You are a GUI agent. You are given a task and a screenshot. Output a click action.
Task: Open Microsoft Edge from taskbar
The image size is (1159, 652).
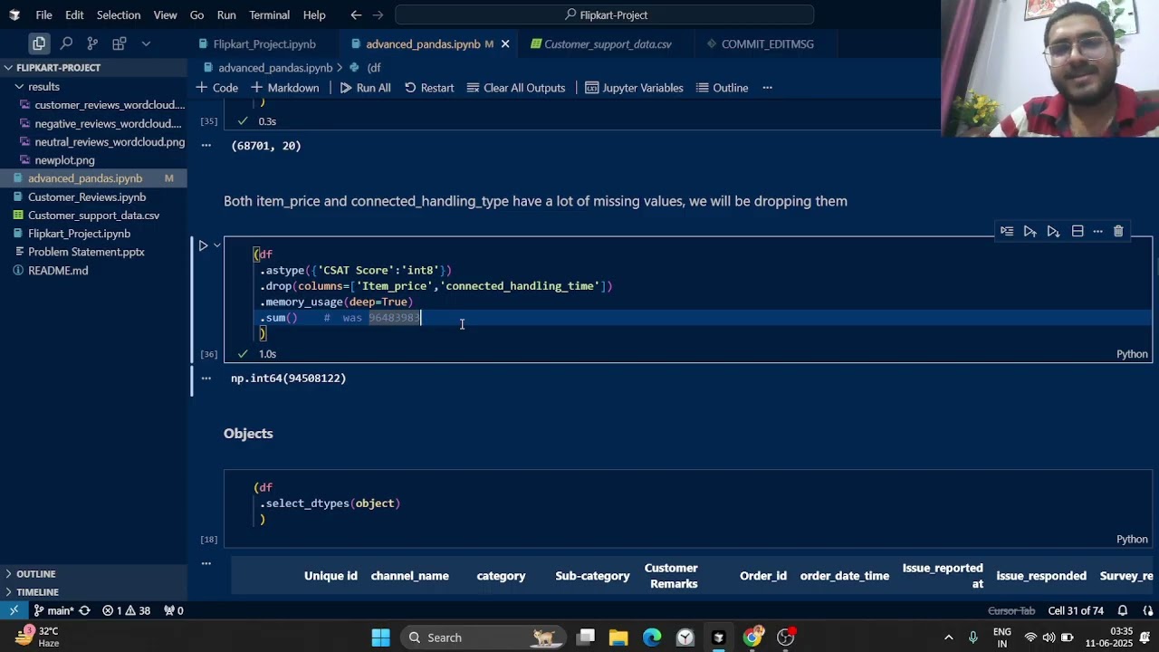(x=652, y=638)
